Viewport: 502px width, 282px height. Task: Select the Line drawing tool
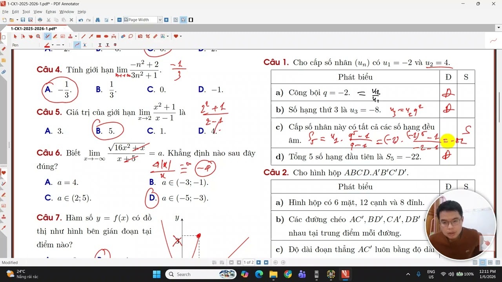pyautogui.click(x=84, y=36)
